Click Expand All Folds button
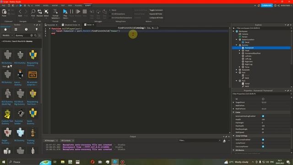The height and width of the screenshot is (165, 293). pos(156,14)
